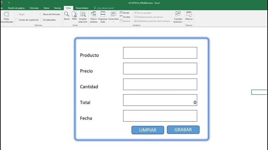This screenshot has width=268, height=150.
Task: Toggle Encabezados checkbox
Action: coord(41,20)
